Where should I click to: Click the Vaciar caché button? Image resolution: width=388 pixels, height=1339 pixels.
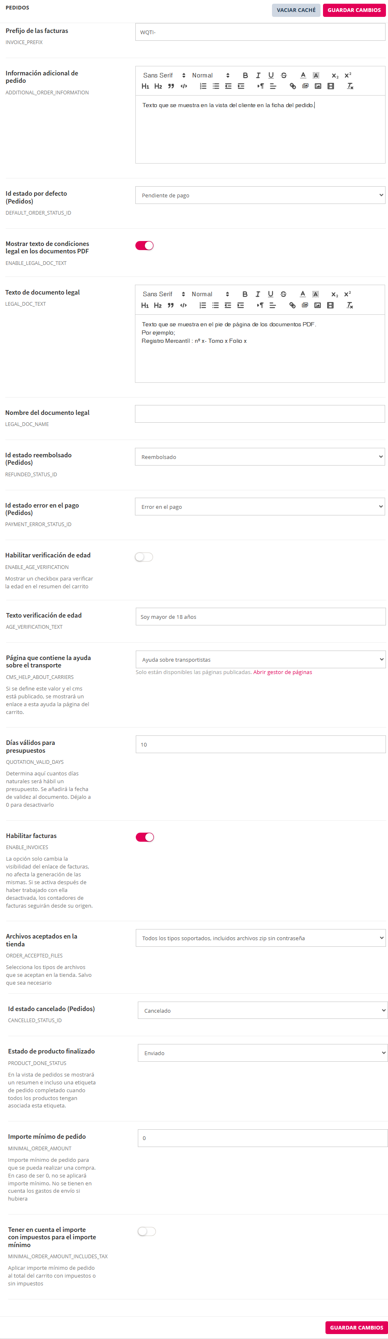click(x=295, y=10)
